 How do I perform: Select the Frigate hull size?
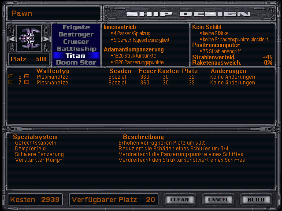pos(76,27)
